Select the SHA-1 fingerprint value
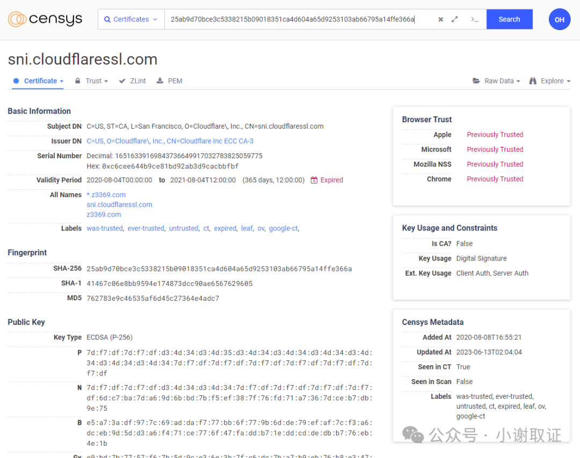 pyautogui.click(x=169, y=284)
